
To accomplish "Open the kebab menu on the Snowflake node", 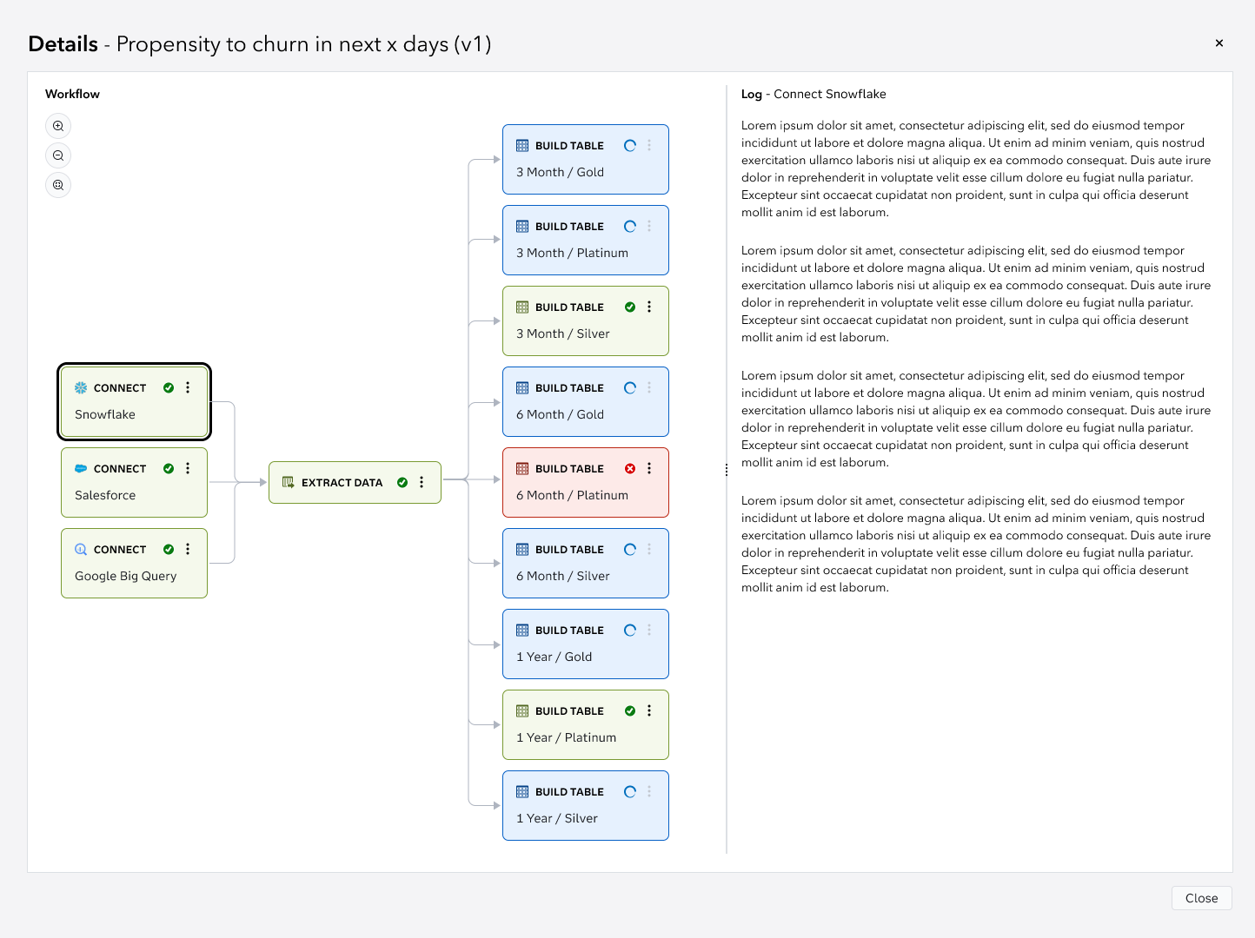I will point(188,387).
